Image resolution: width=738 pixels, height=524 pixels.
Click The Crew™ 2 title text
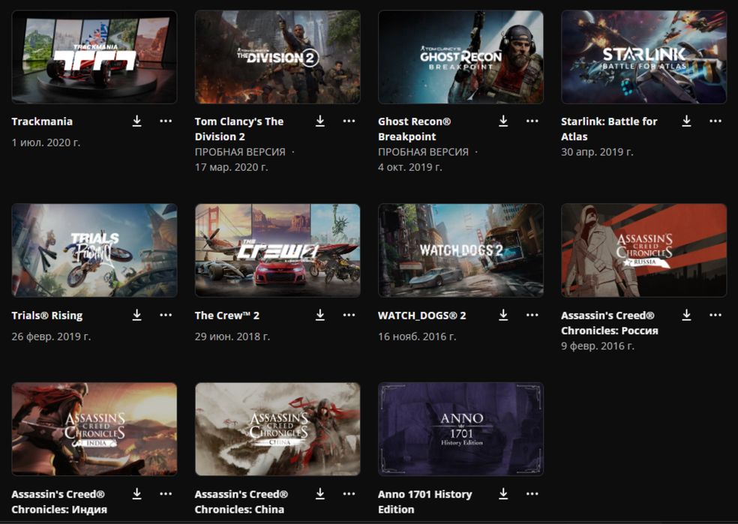tap(226, 315)
